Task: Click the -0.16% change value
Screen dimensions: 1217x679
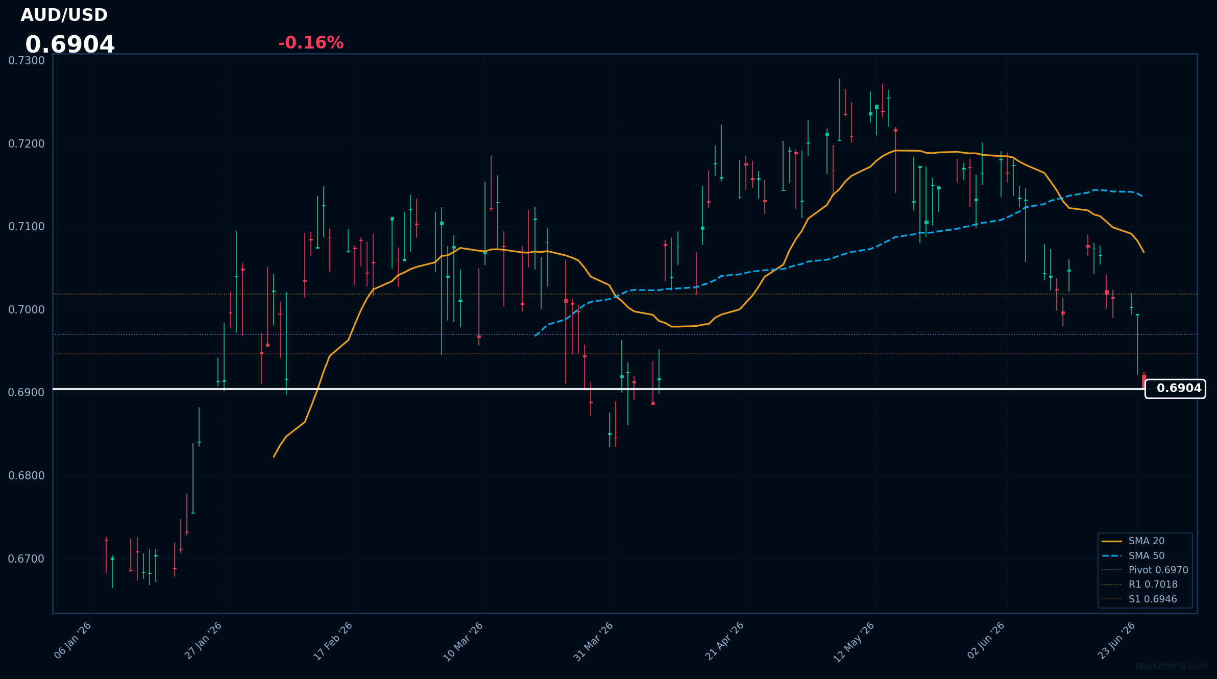Action: coord(310,43)
